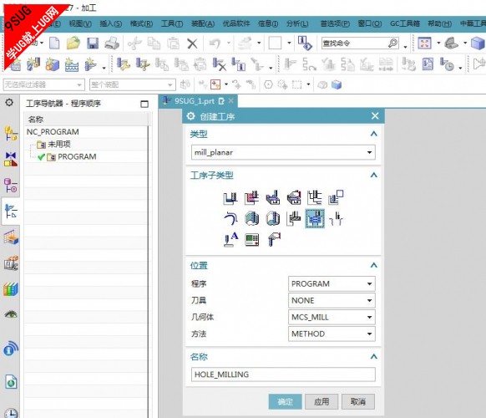Open the 分析(L) menu
This screenshot has height=418, width=486.
[297, 23]
